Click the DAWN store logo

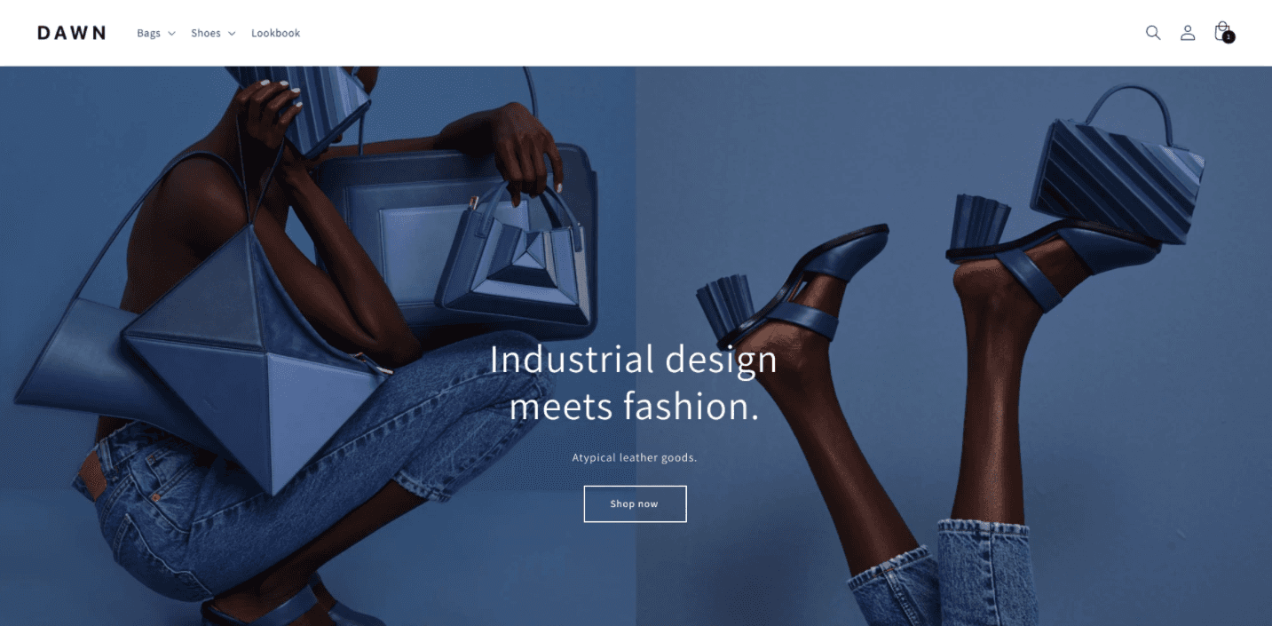(71, 33)
